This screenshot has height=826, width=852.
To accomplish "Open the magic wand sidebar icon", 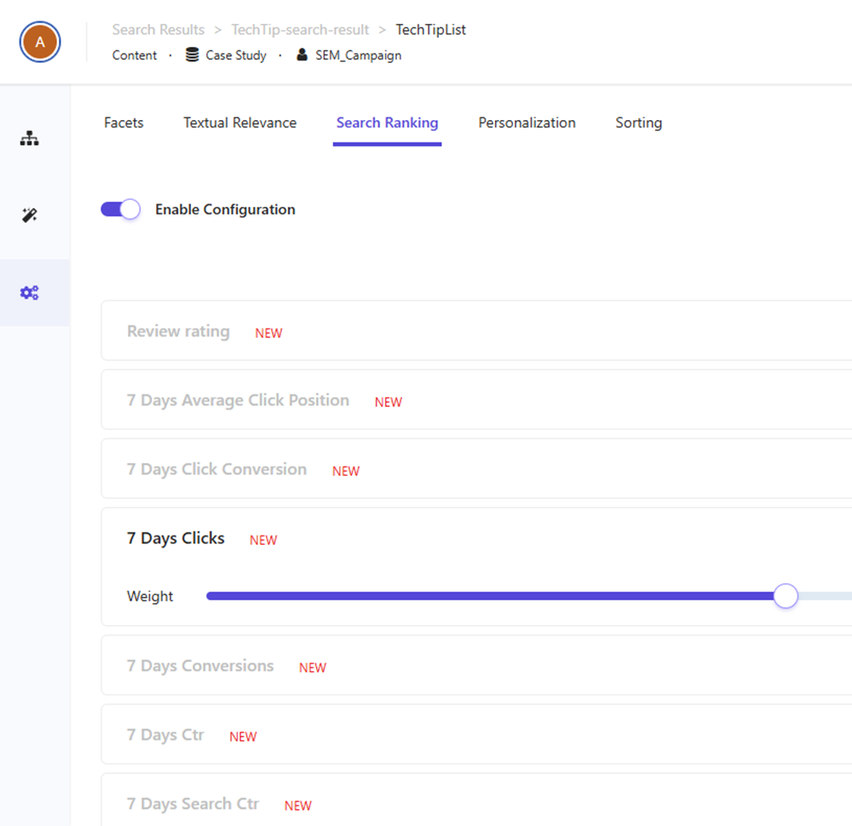I will click(29, 215).
